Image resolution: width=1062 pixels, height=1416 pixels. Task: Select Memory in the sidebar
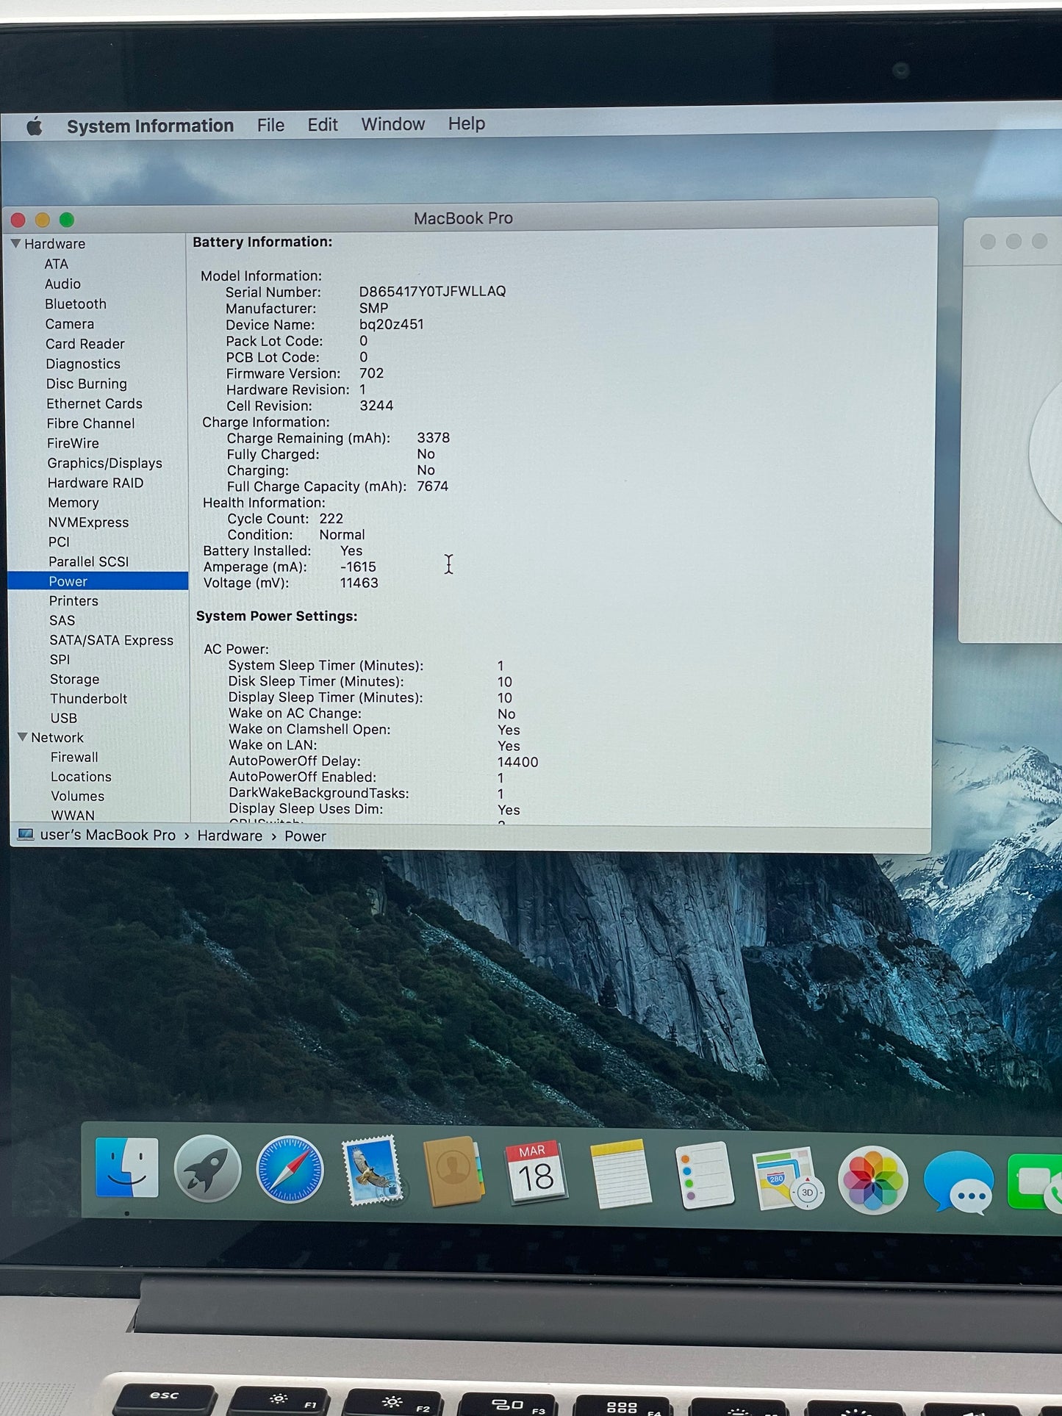73,503
